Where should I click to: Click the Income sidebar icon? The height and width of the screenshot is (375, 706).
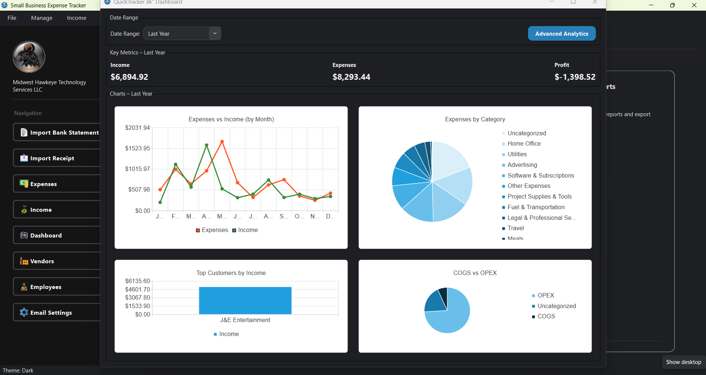(24, 210)
